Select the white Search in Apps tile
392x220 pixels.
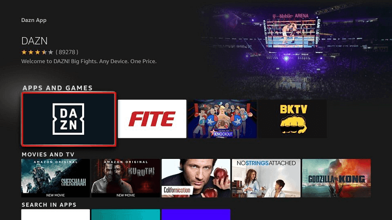click(x=55, y=215)
